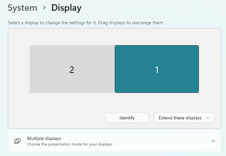226x156 pixels.
Task: Select display 2 in the arrangement
Action: pyautogui.click(x=72, y=69)
